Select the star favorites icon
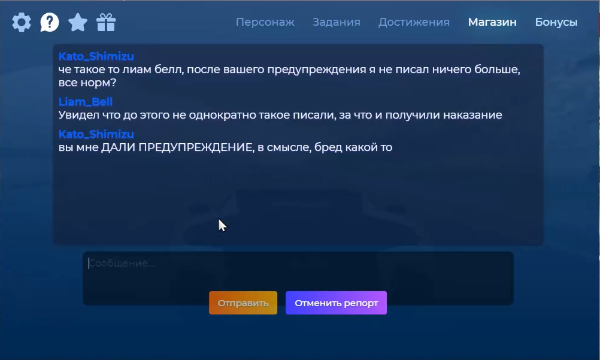 pos(77,22)
